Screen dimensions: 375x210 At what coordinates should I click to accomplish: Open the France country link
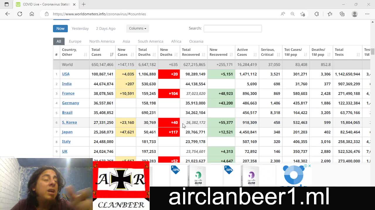pos(68,93)
